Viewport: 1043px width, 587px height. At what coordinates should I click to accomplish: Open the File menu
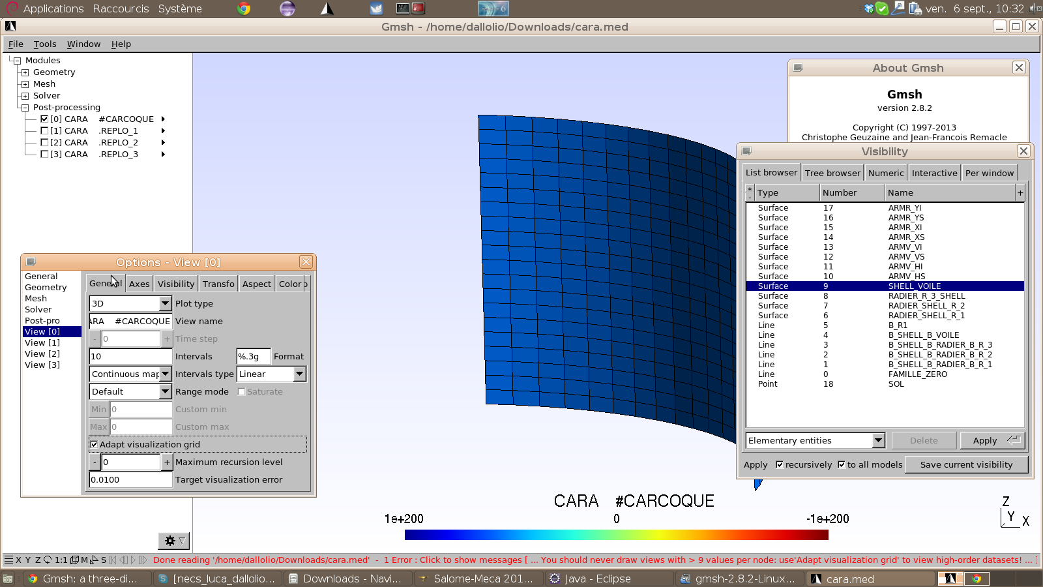click(16, 44)
